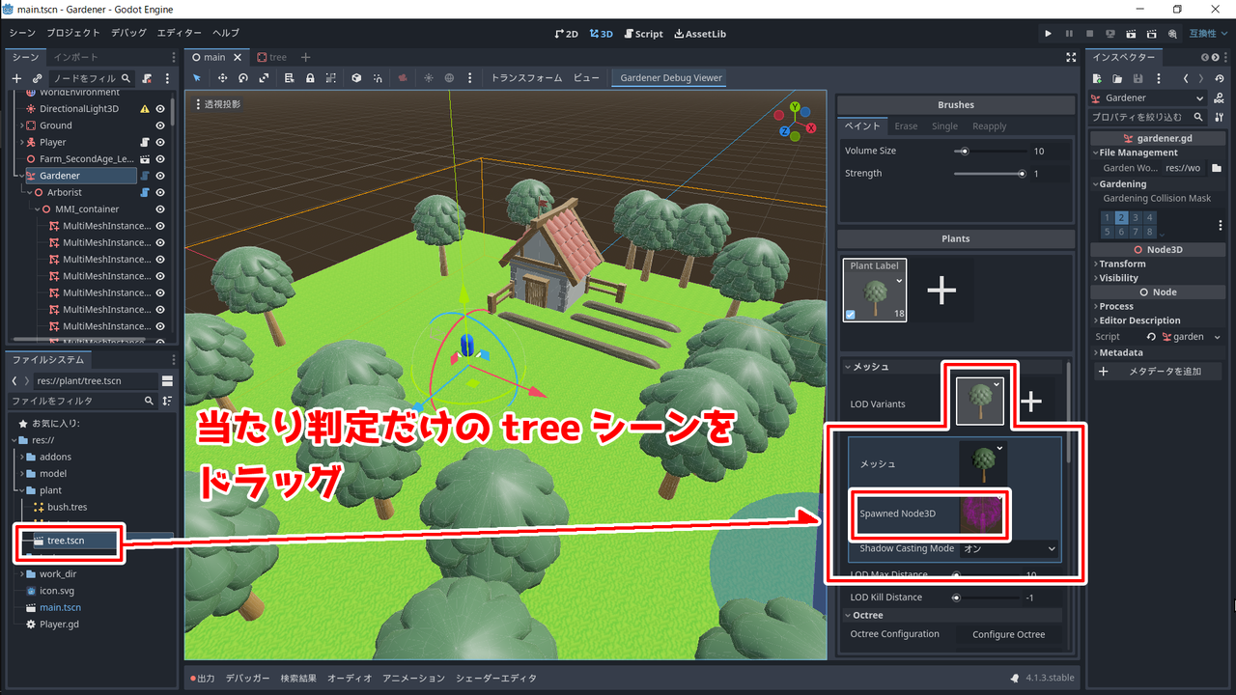This screenshot has height=695, width=1236.
Task: Open the インポート dock tab
Action: (x=76, y=57)
